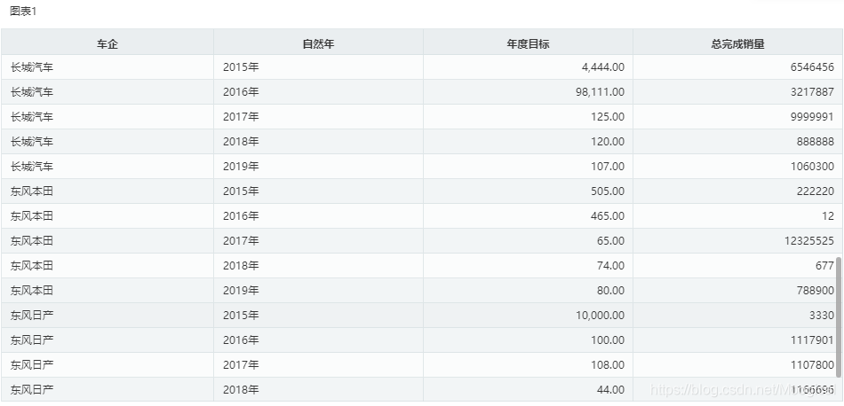Click the sales value 1107800
The image size is (844, 406).
pos(812,364)
